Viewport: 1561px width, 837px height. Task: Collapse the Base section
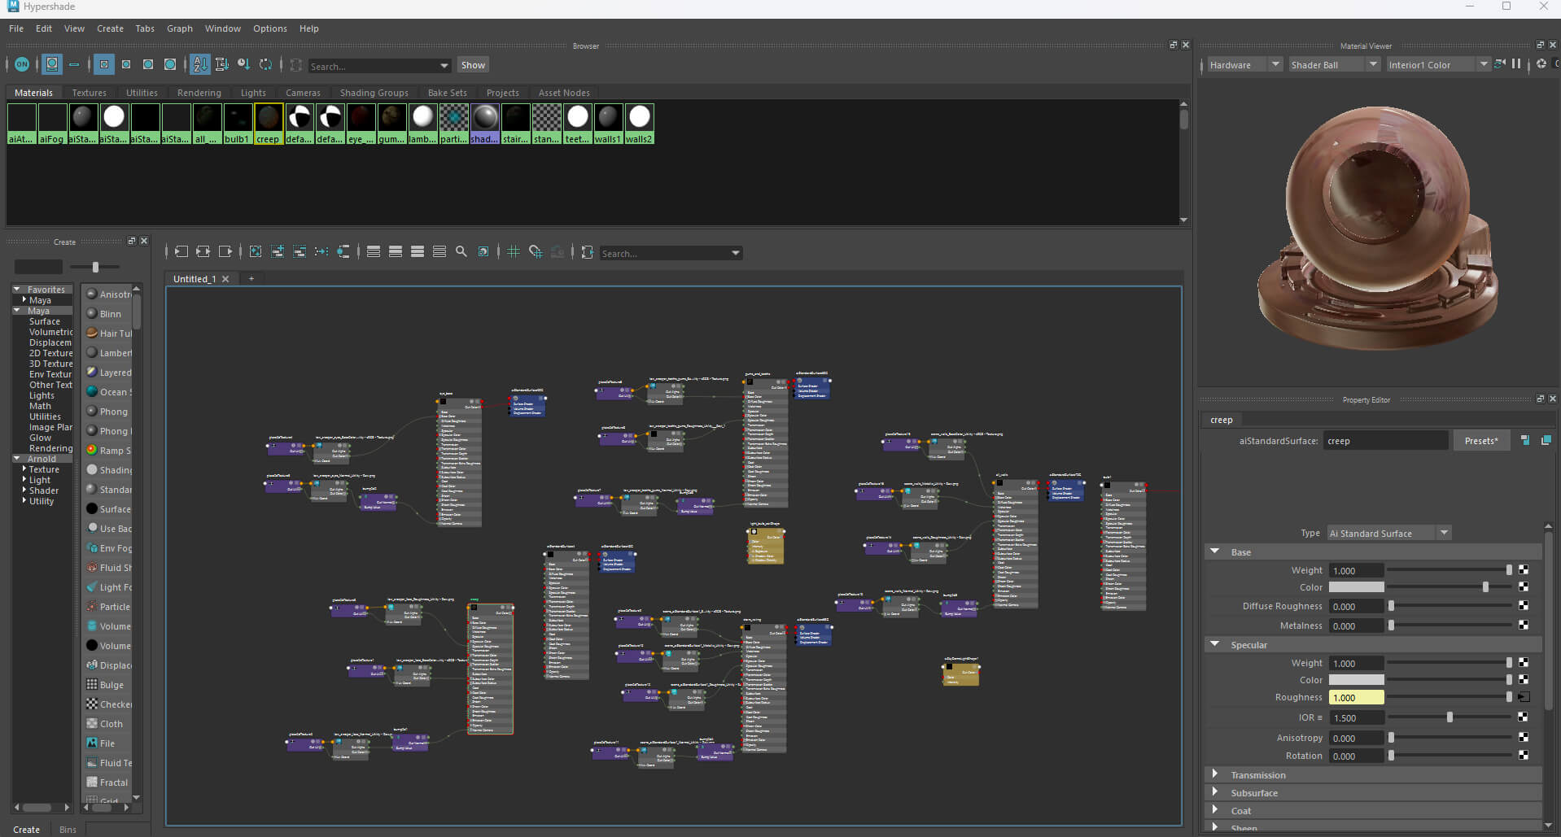(x=1215, y=551)
